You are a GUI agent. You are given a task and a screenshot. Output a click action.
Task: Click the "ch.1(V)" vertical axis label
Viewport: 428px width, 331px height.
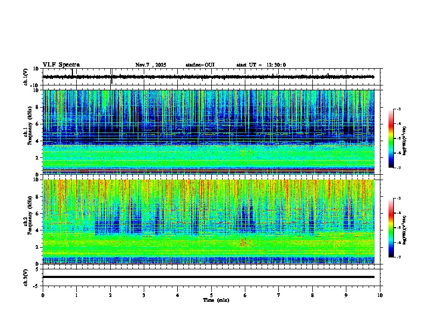(x=26, y=77)
